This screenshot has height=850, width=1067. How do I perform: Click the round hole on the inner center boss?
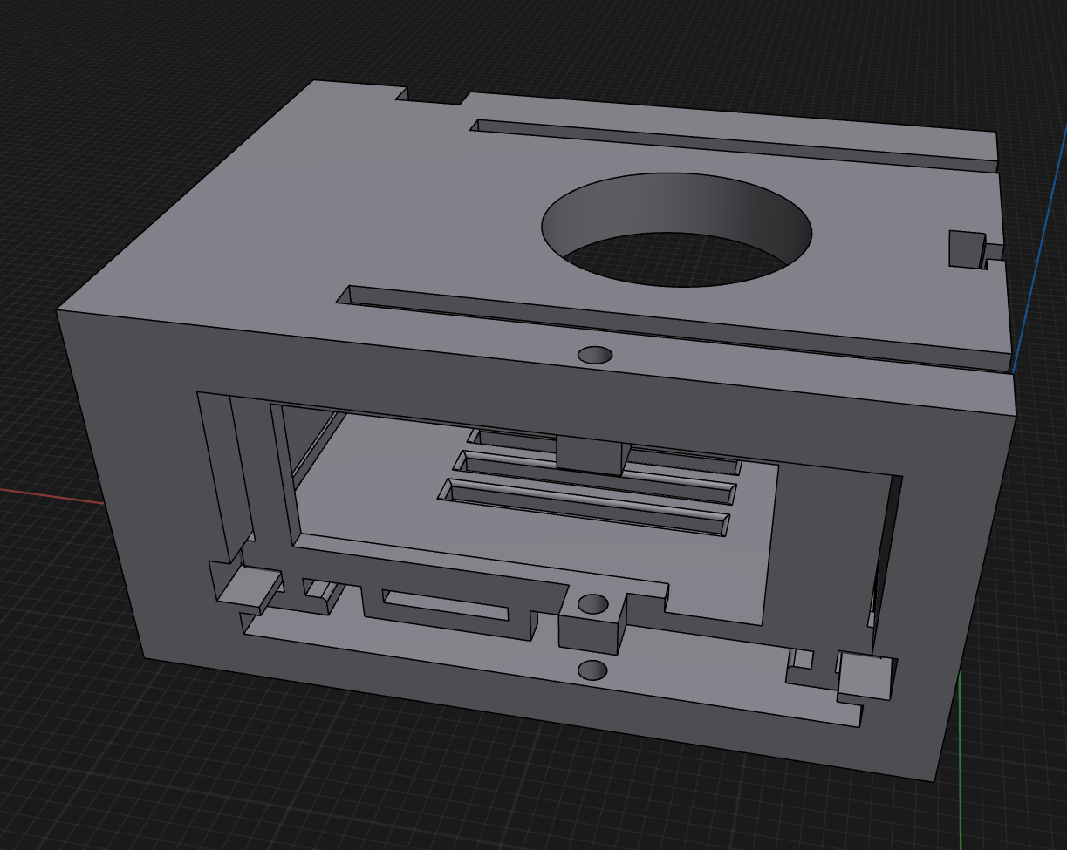(593, 603)
